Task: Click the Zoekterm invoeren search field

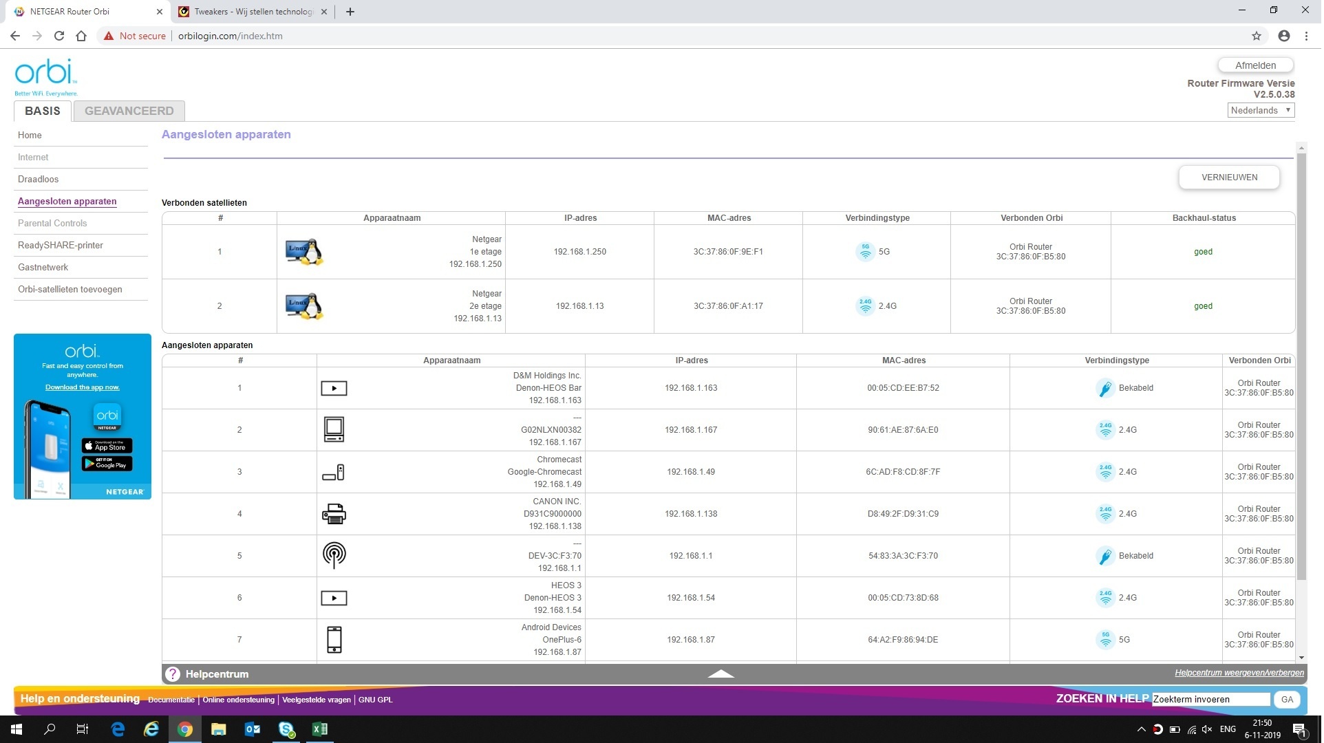Action: (x=1210, y=700)
